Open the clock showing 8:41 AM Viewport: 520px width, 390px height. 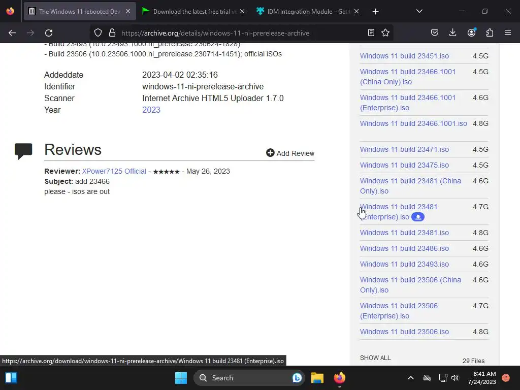[x=482, y=378]
